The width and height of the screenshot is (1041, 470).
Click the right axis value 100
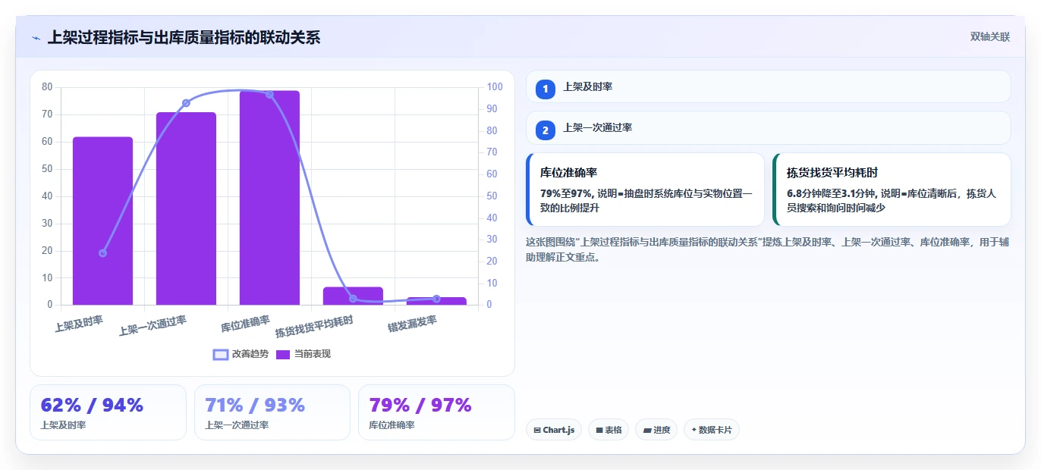click(x=495, y=87)
